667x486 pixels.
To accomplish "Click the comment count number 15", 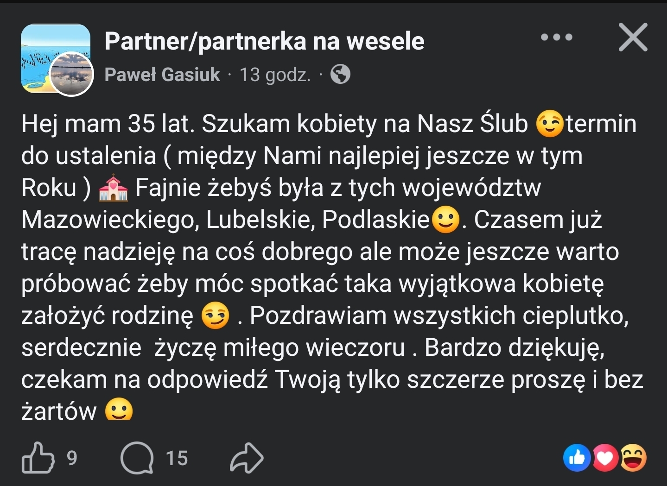I will click(x=177, y=458).
